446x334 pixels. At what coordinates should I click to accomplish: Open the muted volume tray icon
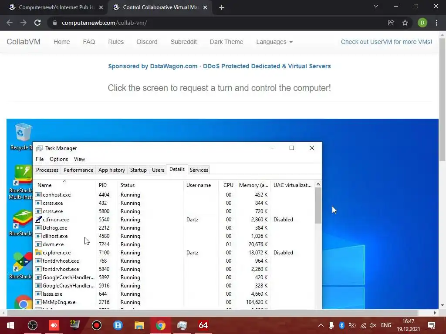click(x=373, y=325)
